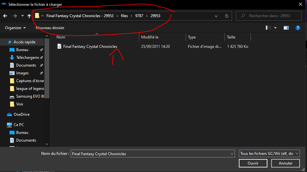Open Accès rapide in the navigation pane
This screenshot has height=172, width=307.
(24, 42)
